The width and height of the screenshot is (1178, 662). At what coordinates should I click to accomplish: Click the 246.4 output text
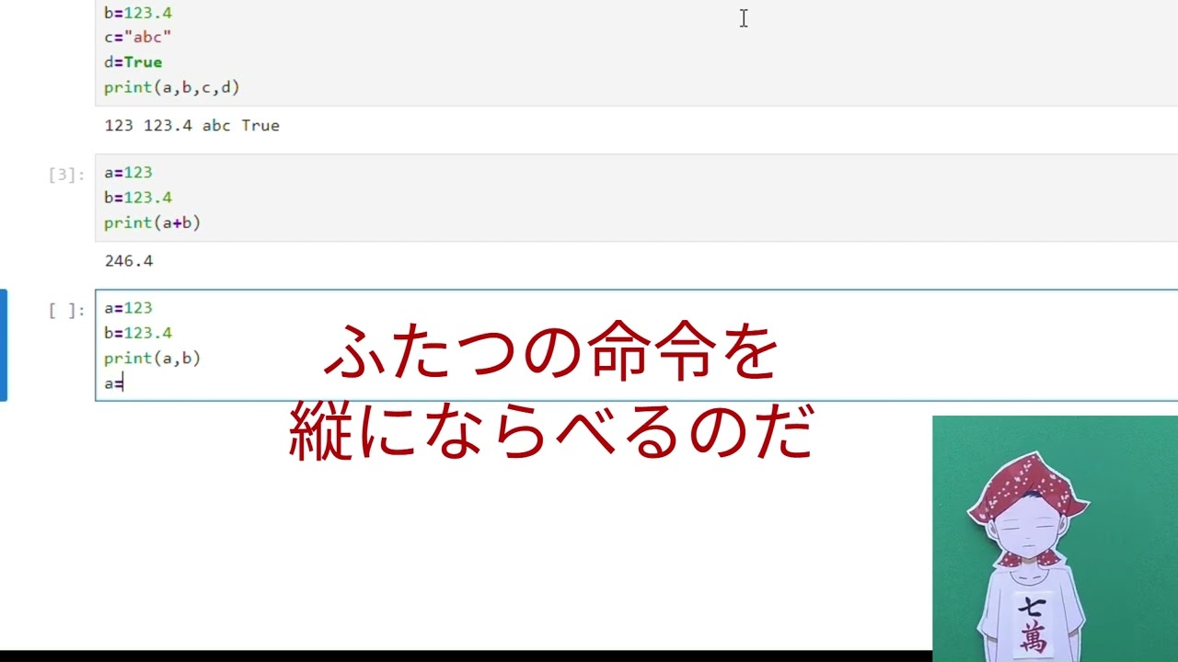coord(129,261)
